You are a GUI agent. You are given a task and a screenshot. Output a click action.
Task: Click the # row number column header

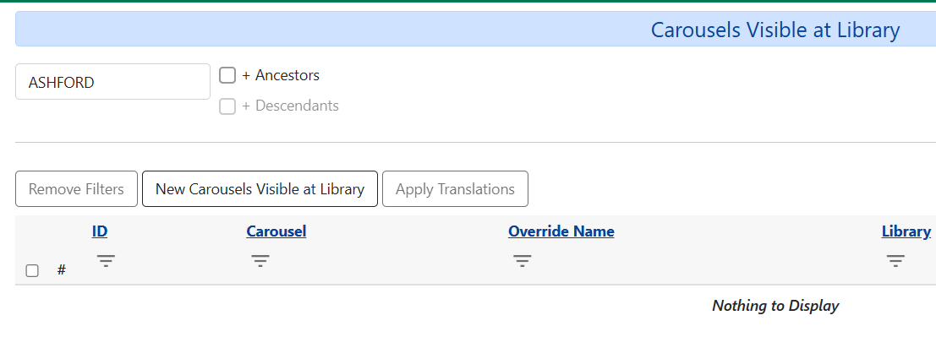point(62,271)
